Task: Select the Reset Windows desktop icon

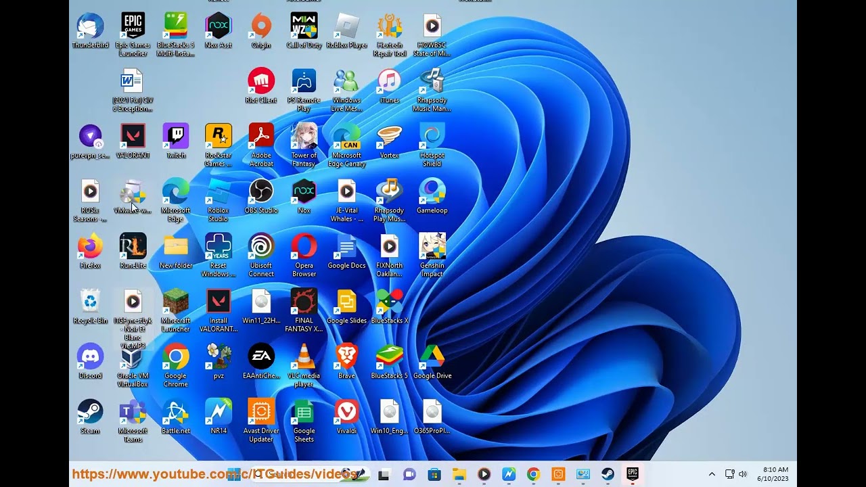Action: [218, 255]
